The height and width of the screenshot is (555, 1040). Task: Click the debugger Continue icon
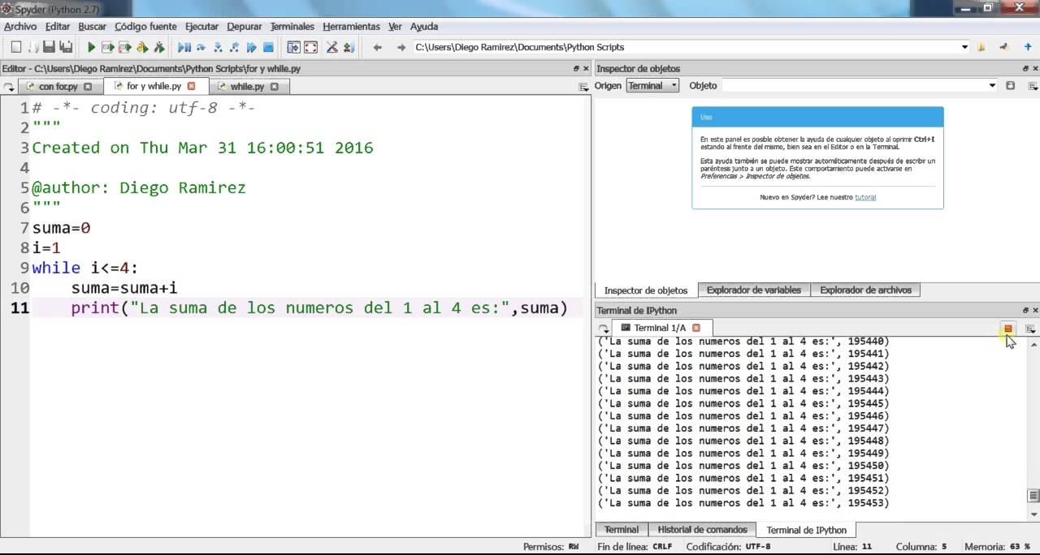(x=251, y=47)
